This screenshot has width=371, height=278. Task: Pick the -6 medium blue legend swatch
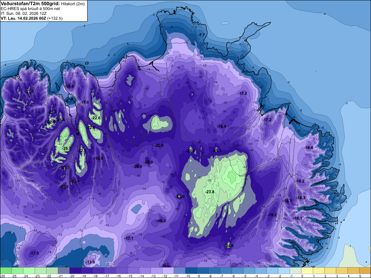(237, 271)
